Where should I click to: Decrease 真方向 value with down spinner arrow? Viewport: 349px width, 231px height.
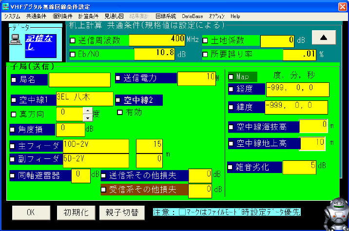(x=88, y=117)
